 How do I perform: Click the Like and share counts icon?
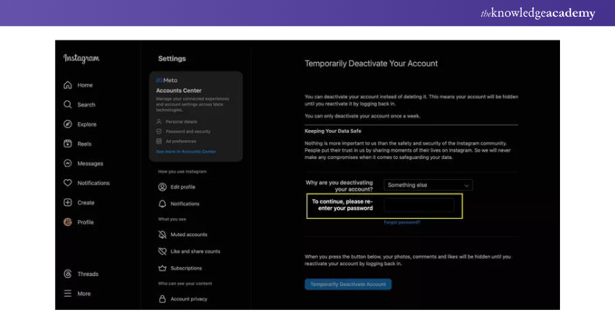tap(162, 251)
